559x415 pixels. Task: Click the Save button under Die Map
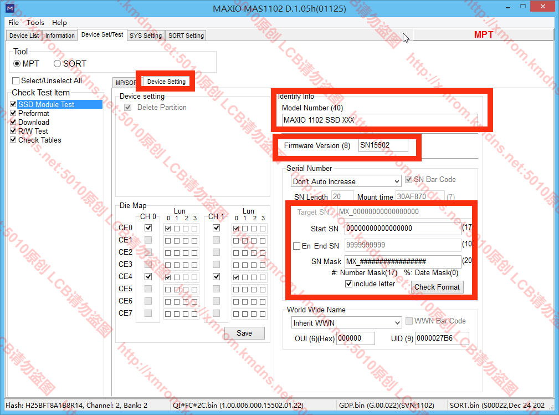(244, 333)
